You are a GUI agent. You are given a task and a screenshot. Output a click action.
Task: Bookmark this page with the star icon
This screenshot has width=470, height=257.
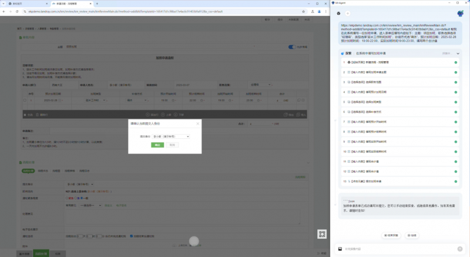coord(303,11)
